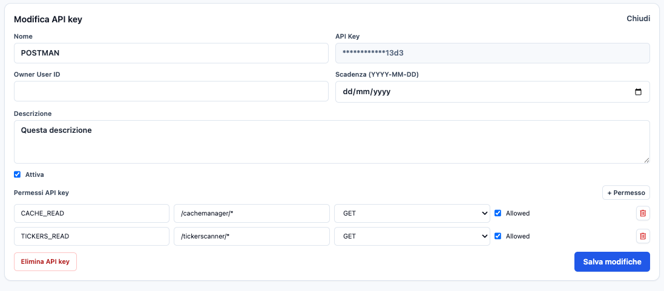
Task: Open the calendar picker in the Scadenza field
Action: 638,92
